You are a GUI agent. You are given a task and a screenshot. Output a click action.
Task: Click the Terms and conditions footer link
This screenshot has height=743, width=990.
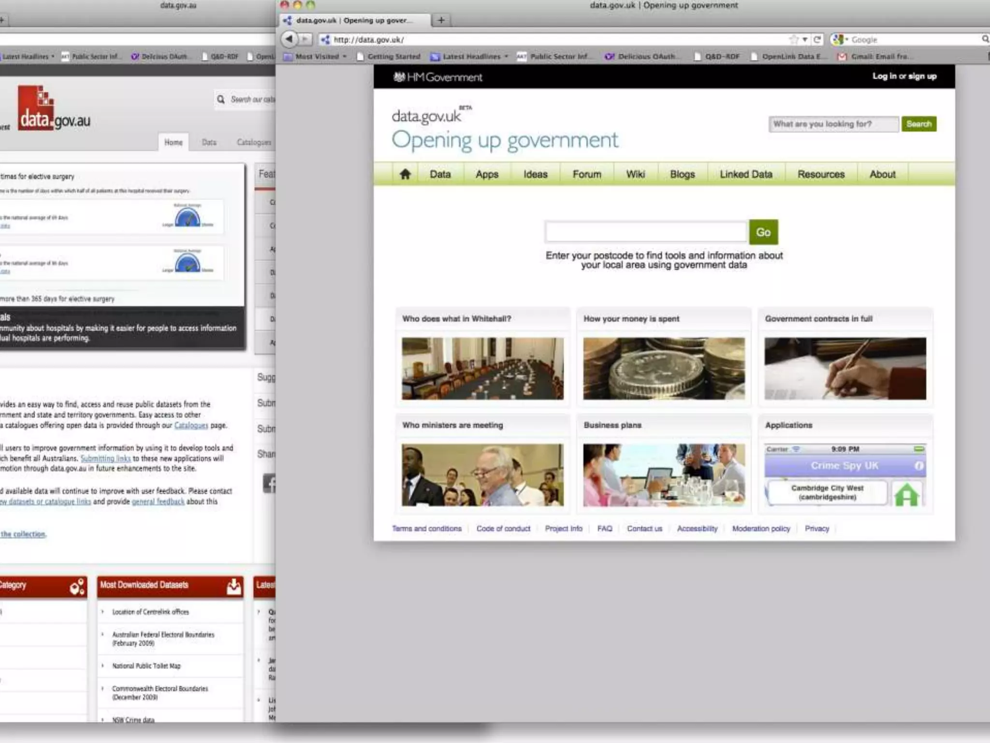(426, 528)
